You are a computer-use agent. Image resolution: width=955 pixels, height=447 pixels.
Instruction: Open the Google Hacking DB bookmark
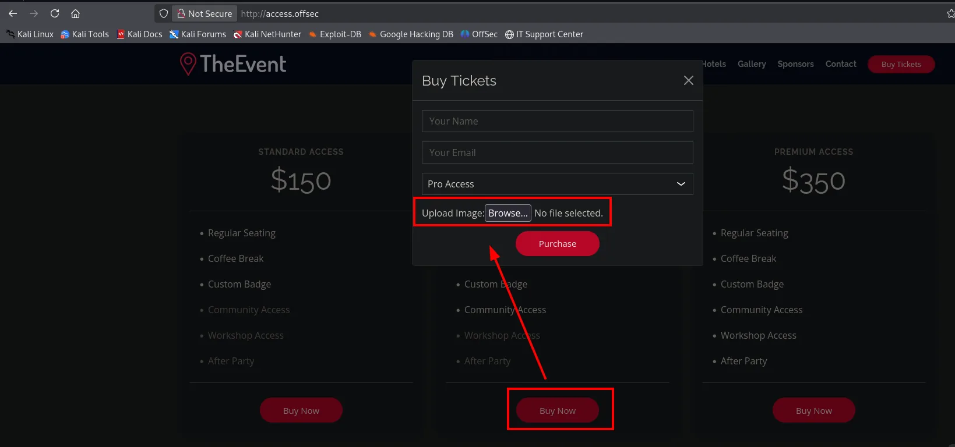coord(411,34)
